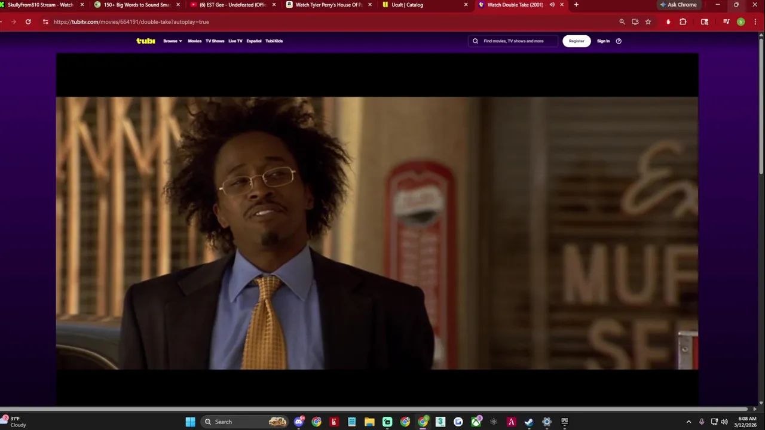View site information icon in address bar
This screenshot has width=765, height=430.
(x=45, y=21)
